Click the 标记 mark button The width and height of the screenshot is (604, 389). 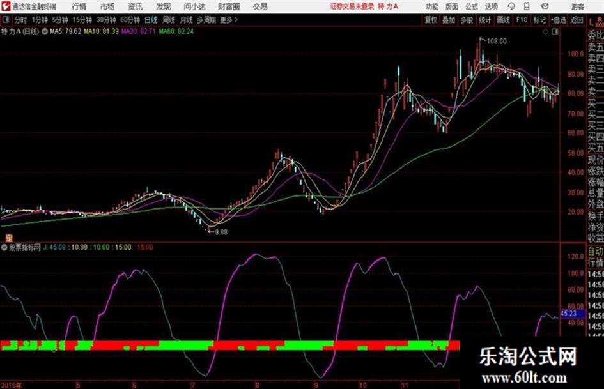[x=539, y=20]
